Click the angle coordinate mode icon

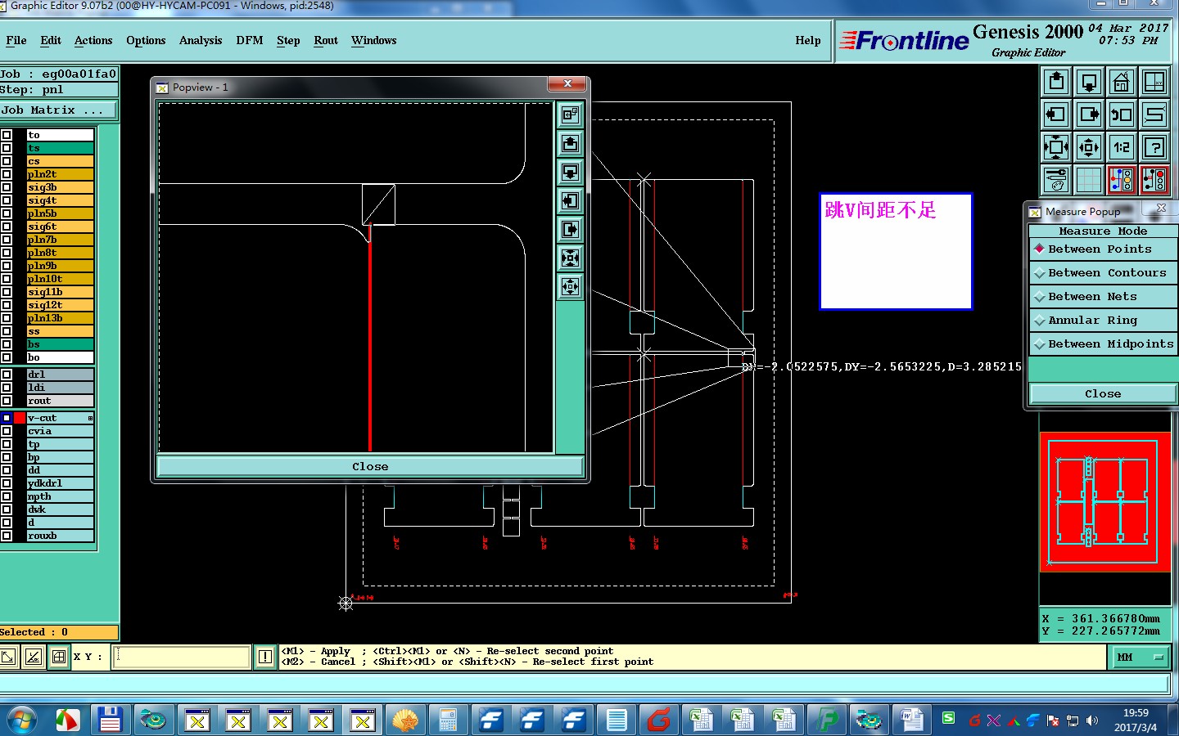point(33,657)
